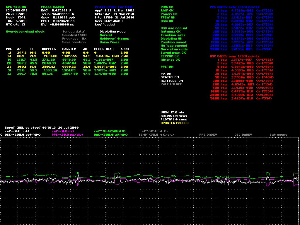Select the "App: 2.22 11 Mar 2002" line
The height and width of the screenshot is (225, 300).
pyautogui.click(x=115, y=11)
